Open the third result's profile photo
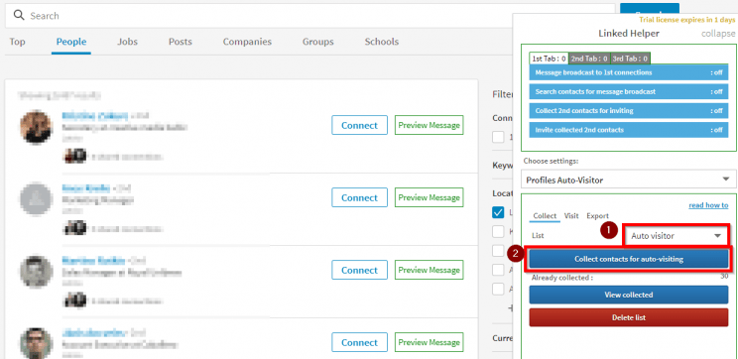The height and width of the screenshot is (359, 738). pyautogui.click(x=36, y=272)
